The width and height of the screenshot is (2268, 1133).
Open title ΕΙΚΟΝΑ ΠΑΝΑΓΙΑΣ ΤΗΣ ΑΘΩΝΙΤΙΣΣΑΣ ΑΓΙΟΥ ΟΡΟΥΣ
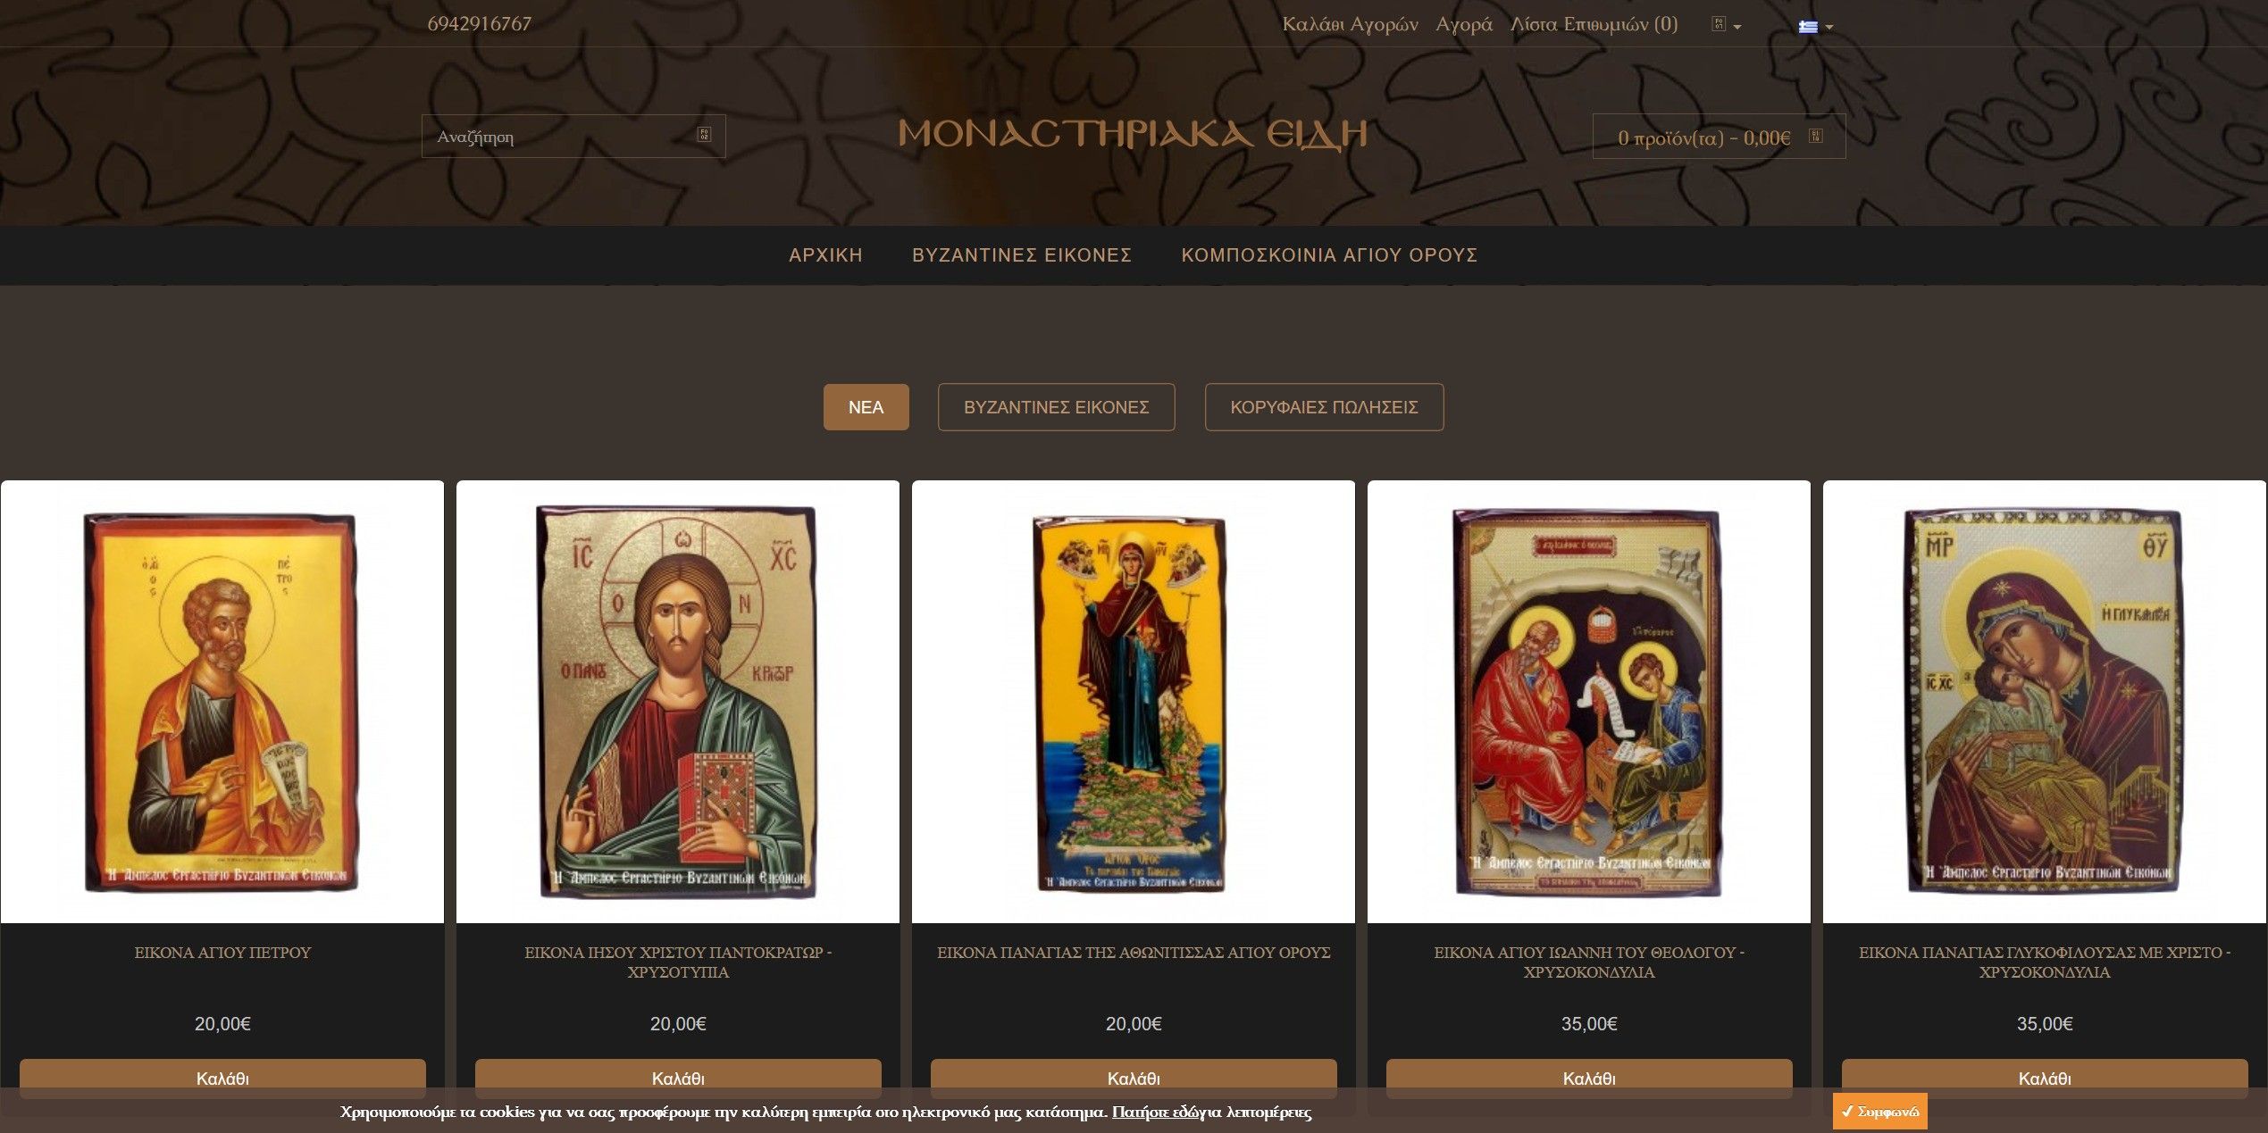pyautogui.click(x=1134, y=953)
